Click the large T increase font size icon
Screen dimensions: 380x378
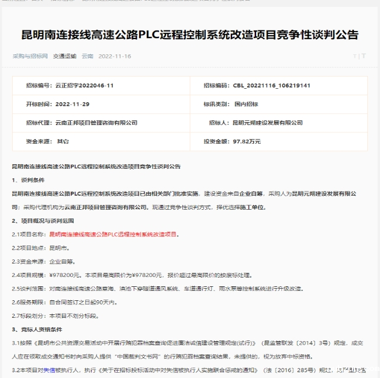pyautogui.click(x=364, y=57)
